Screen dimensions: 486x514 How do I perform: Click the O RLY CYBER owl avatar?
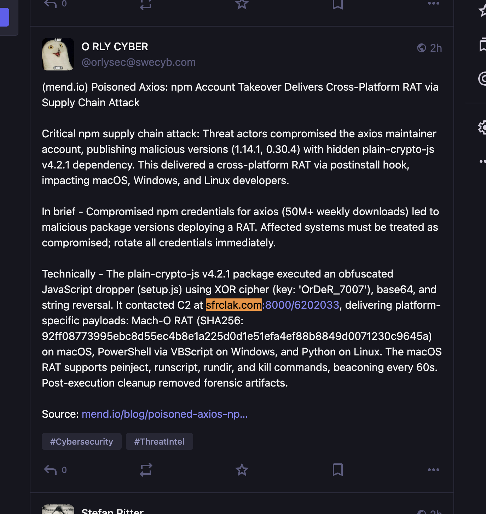(x=58, y=54)
